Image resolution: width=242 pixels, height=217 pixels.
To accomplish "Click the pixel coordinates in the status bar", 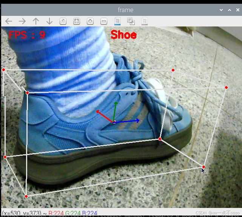I will pos(22,213).
